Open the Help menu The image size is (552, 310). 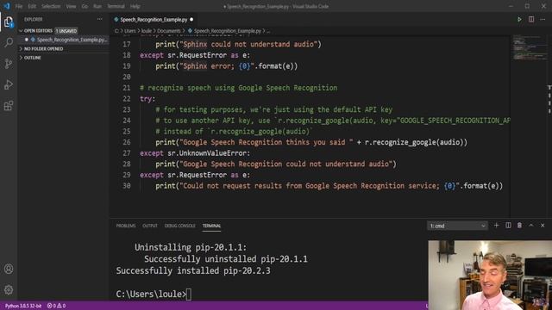tap(135, 6)
